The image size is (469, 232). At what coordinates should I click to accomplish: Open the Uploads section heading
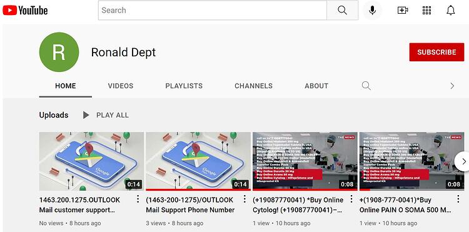click(54, 115)
